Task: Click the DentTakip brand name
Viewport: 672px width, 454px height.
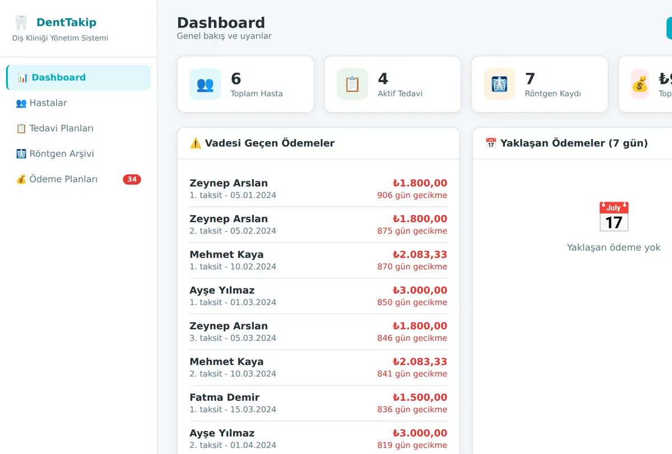Action: tap(66, 22)
